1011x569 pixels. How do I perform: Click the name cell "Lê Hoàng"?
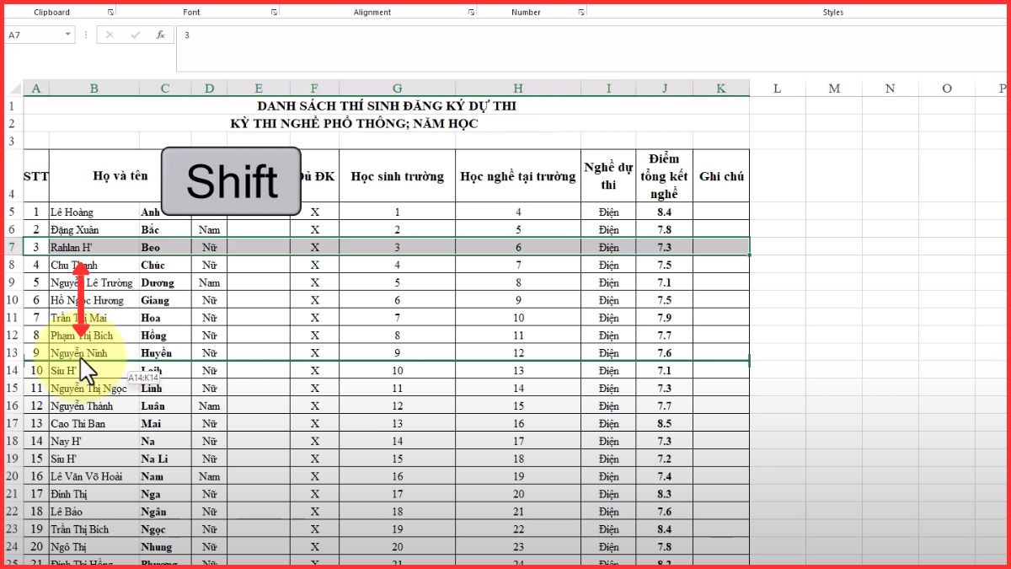(94, 212)
